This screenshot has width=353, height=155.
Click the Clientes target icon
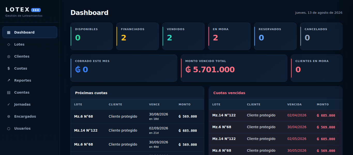(x=9, y=56)
